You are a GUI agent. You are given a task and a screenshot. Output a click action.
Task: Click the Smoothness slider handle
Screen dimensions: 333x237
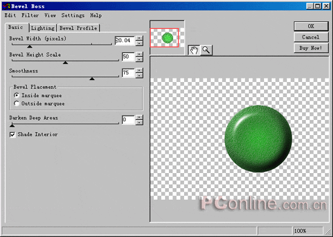(92, 79)
